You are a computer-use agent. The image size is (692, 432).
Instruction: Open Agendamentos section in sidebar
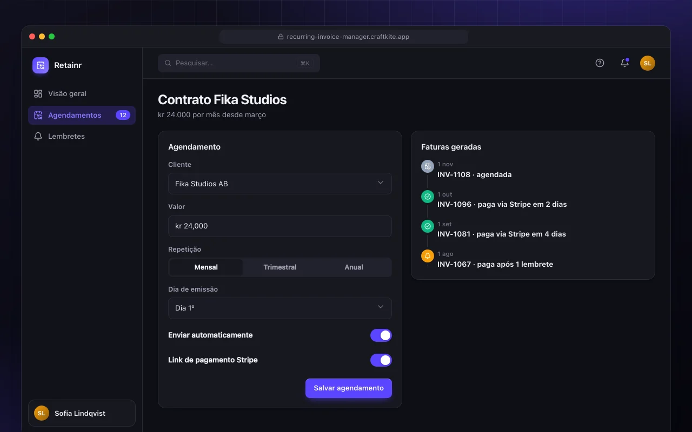tap(82, 115)
